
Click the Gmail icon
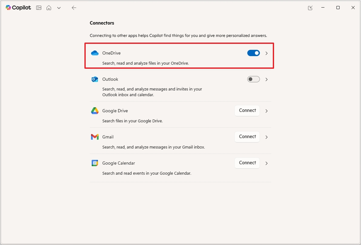[x=95, y=137]
